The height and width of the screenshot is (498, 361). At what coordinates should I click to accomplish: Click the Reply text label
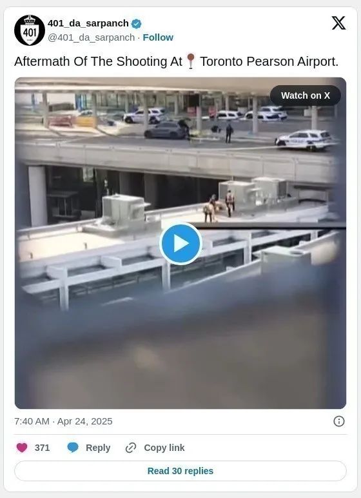point(98,448)
